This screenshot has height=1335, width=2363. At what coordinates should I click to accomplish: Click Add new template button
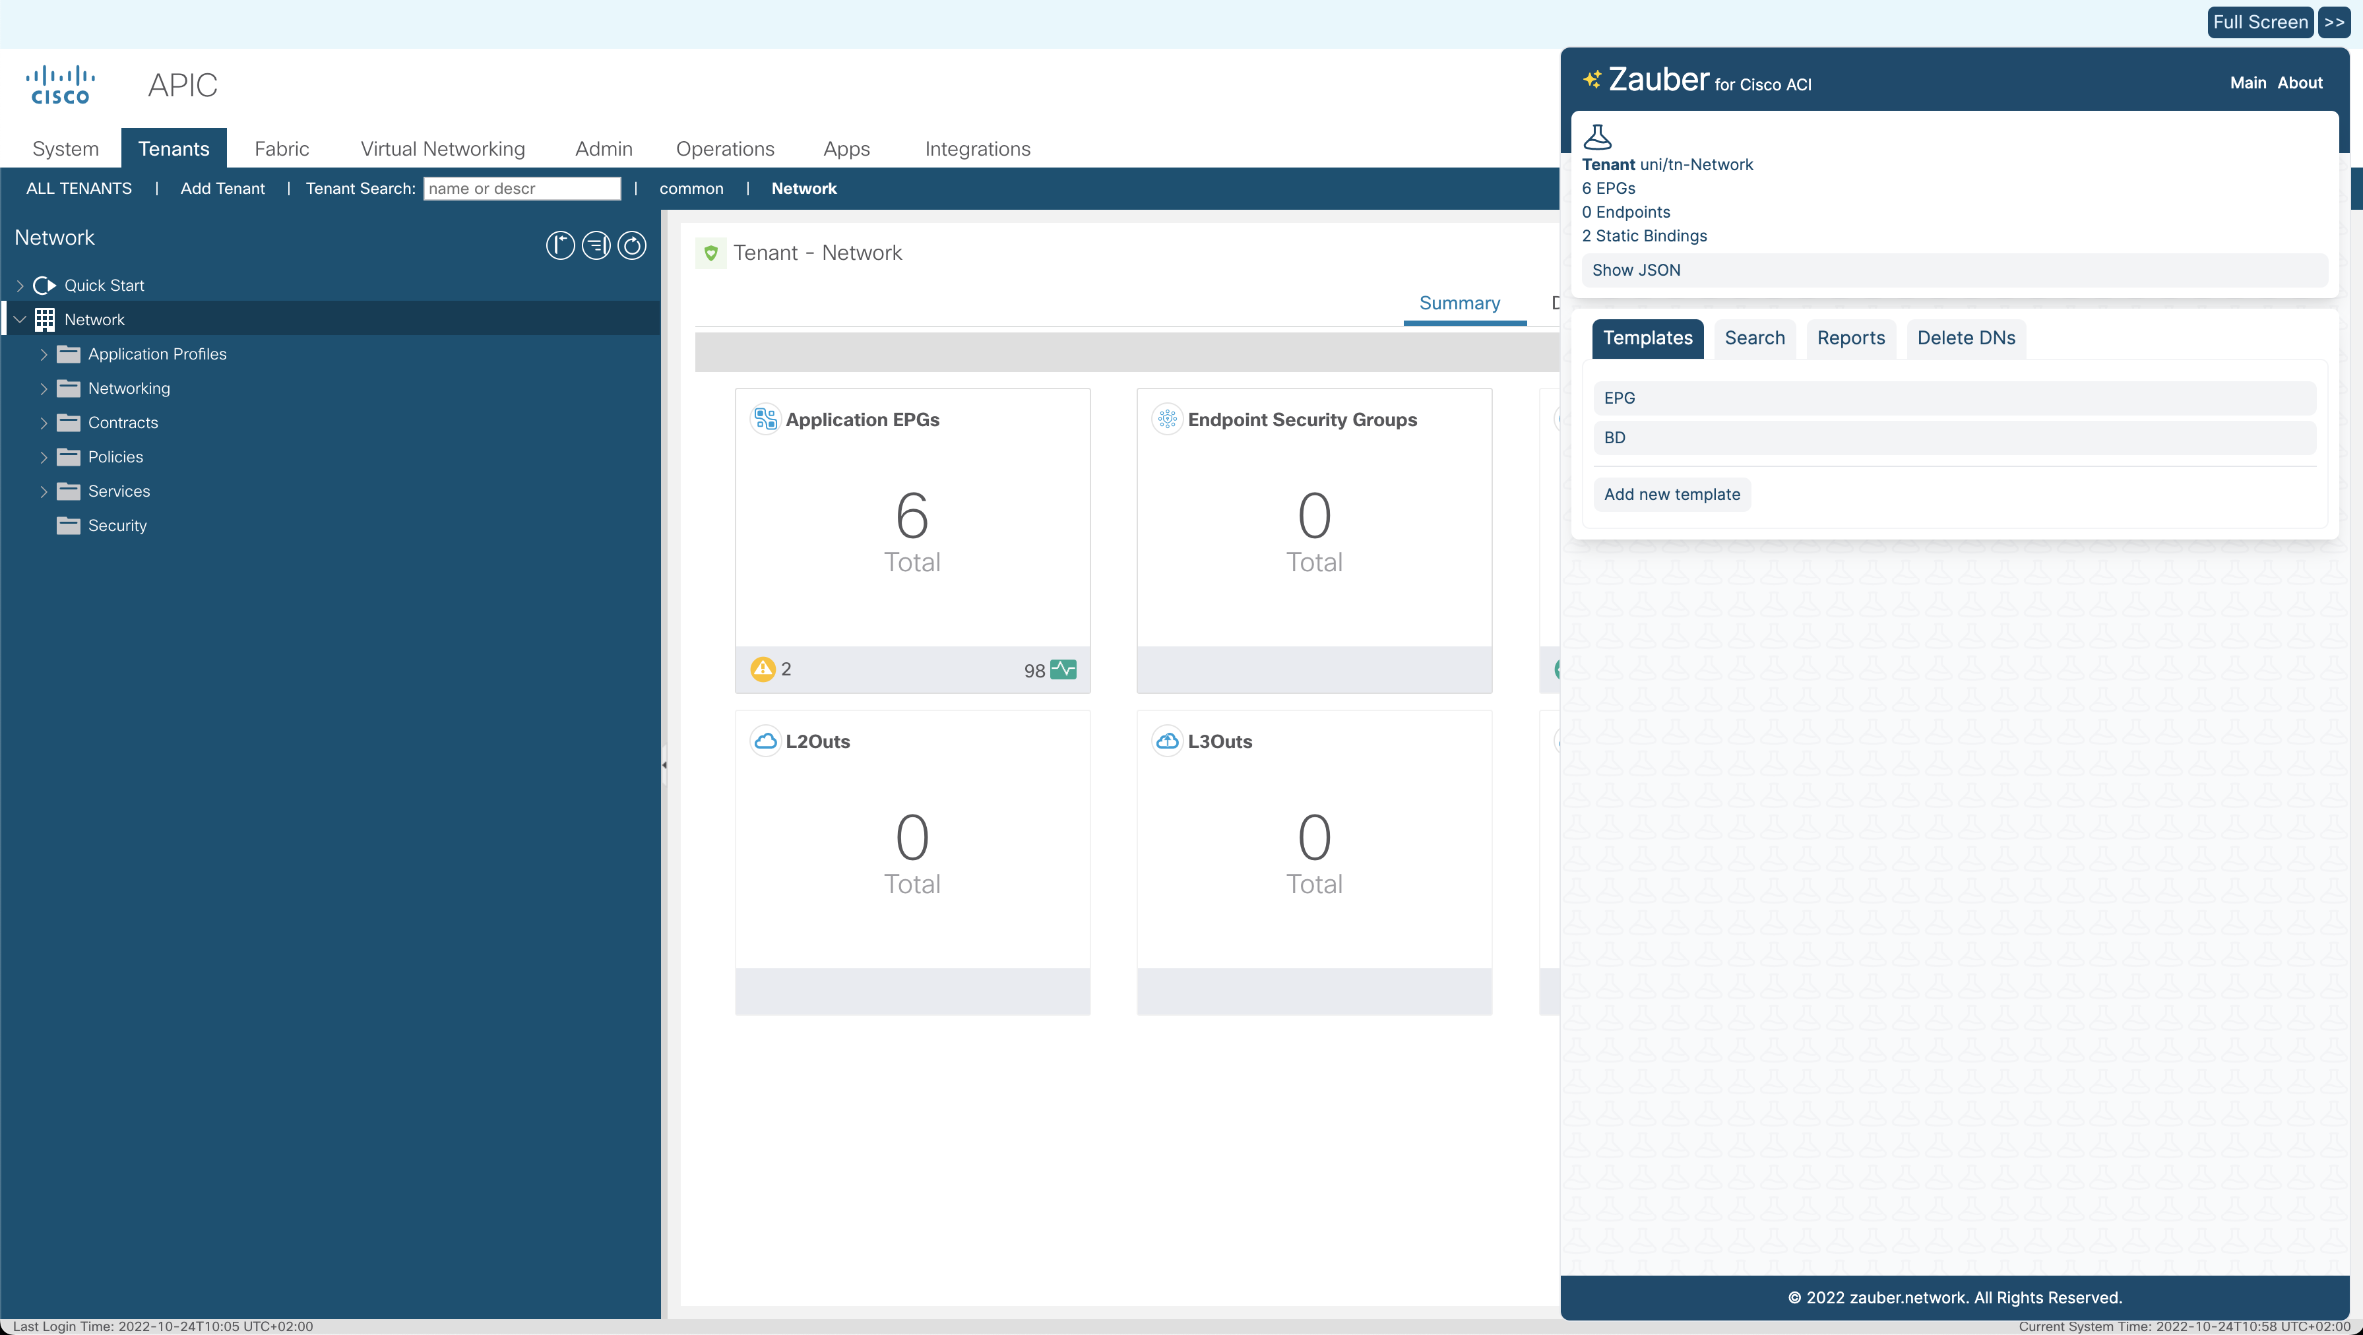coord(1672,494)
